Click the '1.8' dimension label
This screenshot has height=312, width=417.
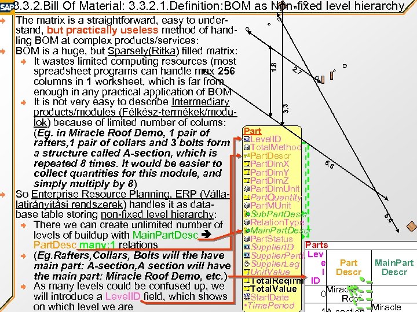coord(273,66)
